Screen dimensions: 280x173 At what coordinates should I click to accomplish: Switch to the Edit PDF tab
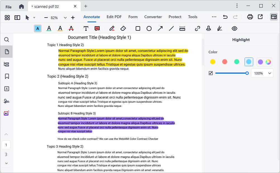(x=114, y=17)
